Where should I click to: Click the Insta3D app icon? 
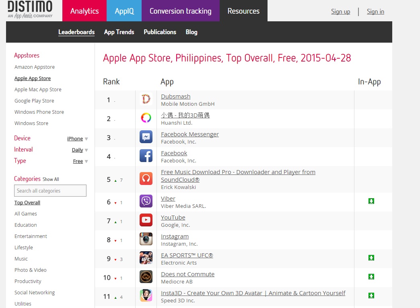pos(146,296)
